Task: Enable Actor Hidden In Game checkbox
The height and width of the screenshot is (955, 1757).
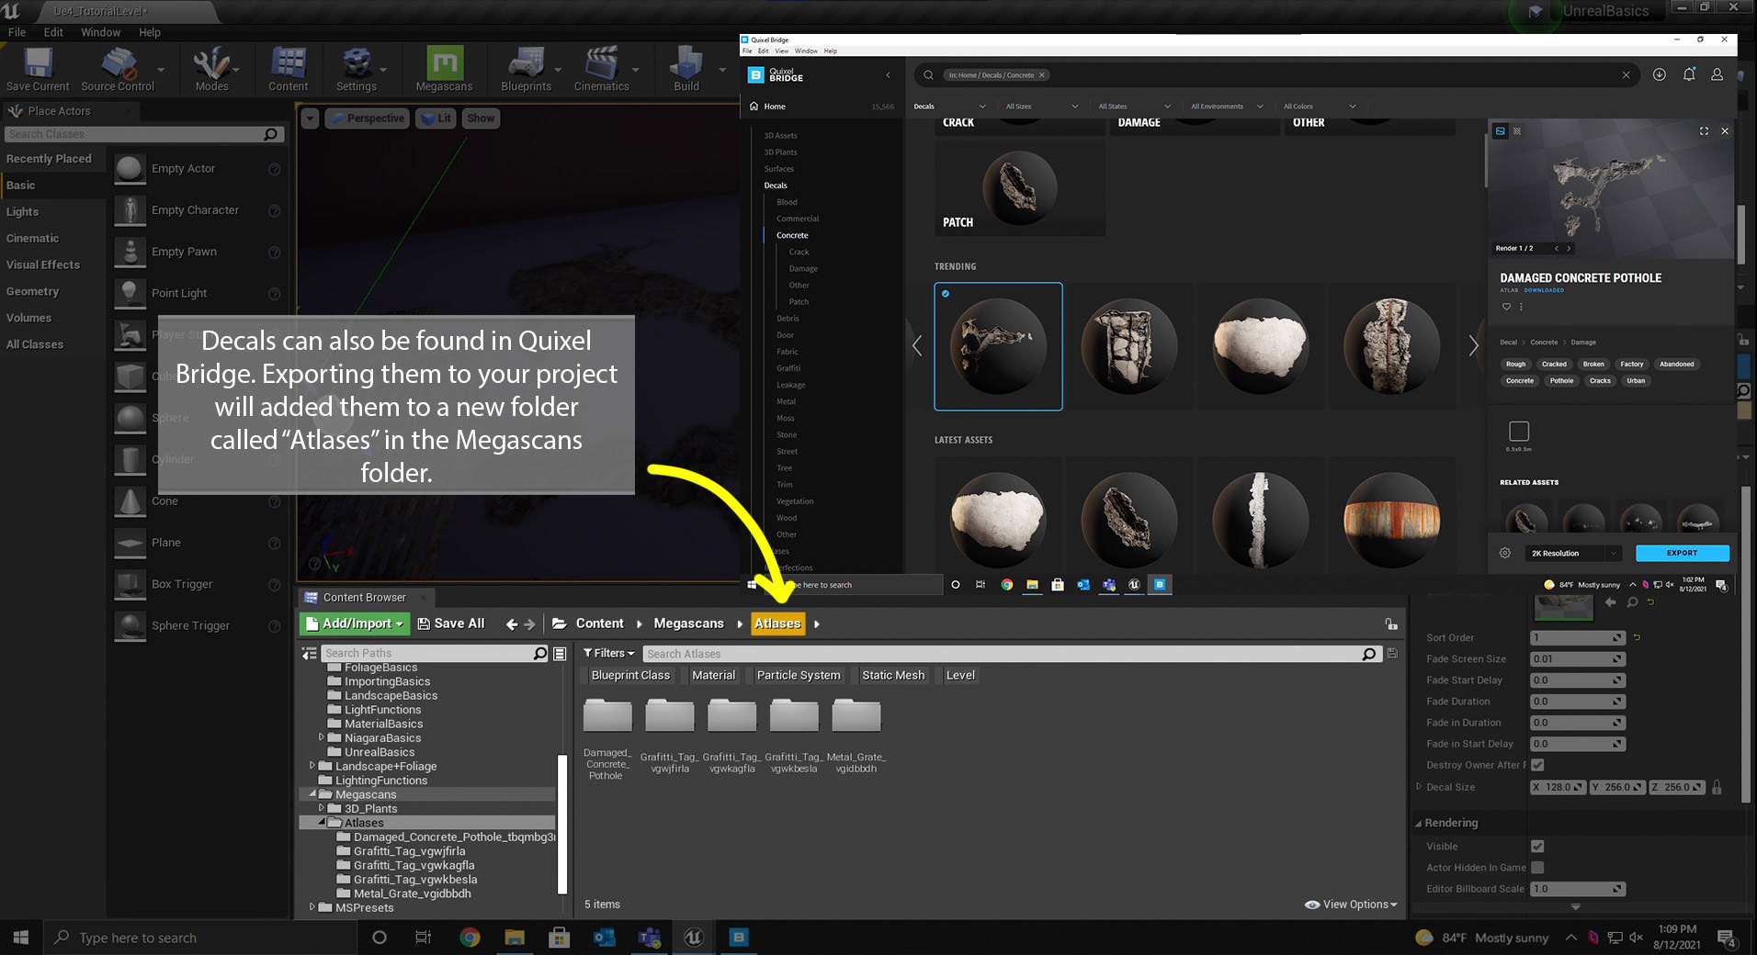Action: [x=1537, y=868]
